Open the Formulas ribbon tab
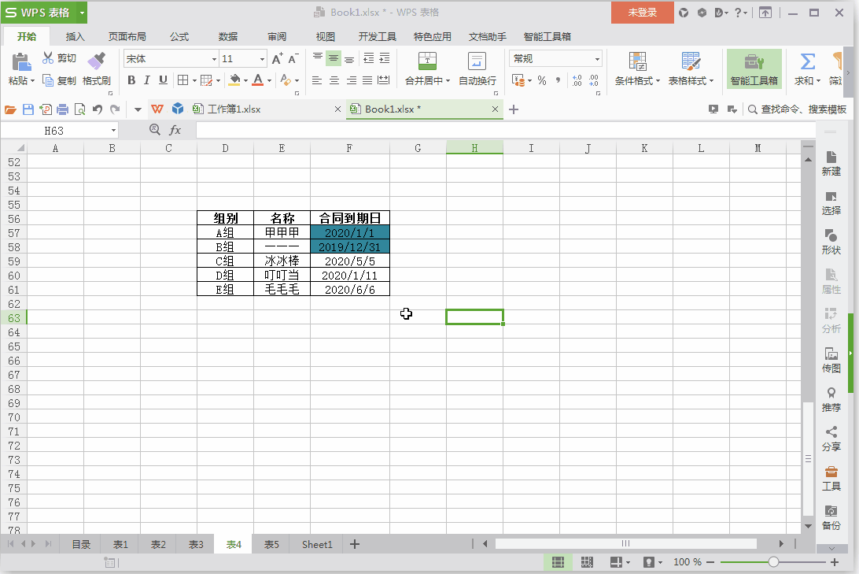This screenshot has height=574, width=859. pyautogui.click(x=179, y=37)
